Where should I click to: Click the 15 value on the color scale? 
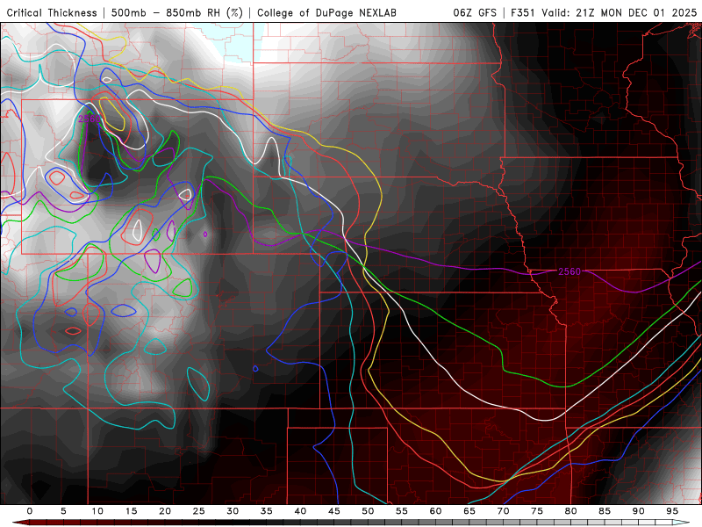pyautogui.click(x=131, y=511)
